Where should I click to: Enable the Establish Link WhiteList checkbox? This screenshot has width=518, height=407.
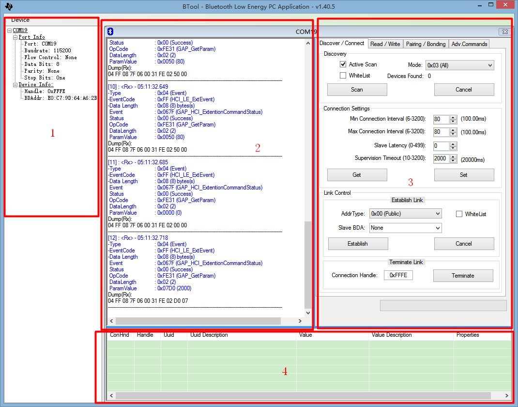point(459,214)
